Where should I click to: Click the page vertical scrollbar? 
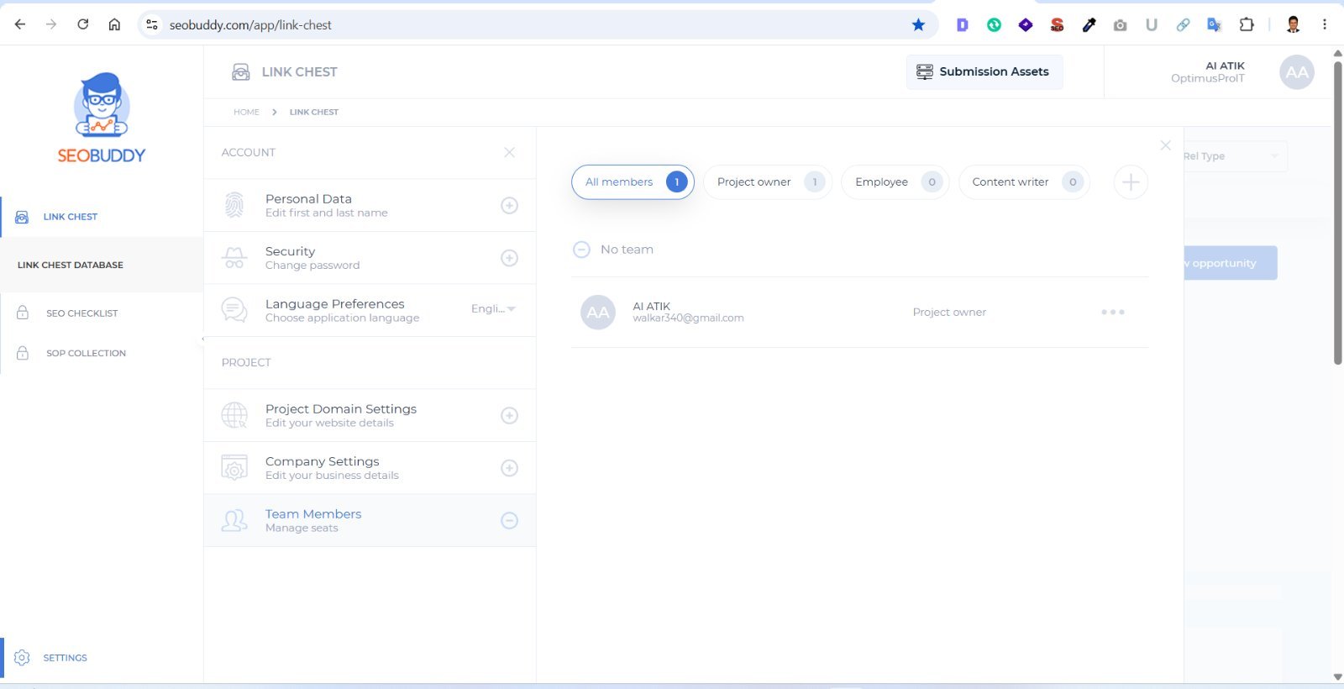point(1337,213)
